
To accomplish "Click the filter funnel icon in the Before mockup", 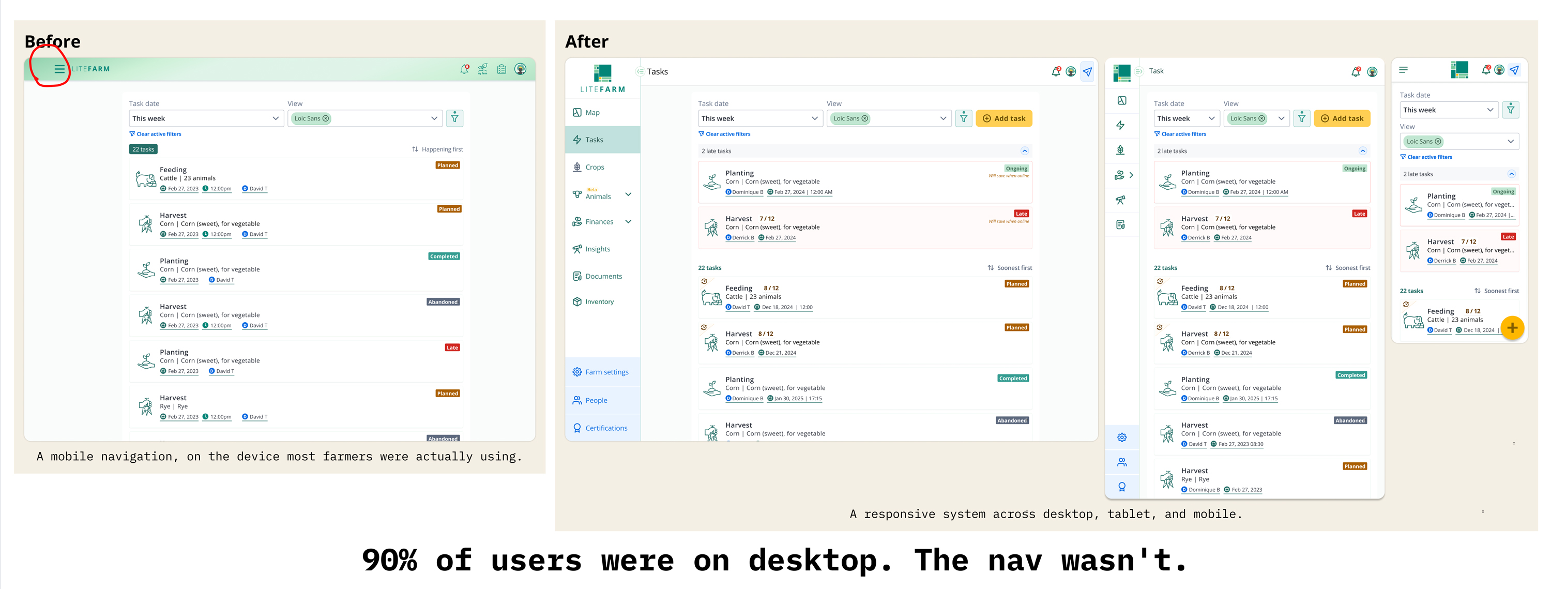I will [x=454, y=118].
